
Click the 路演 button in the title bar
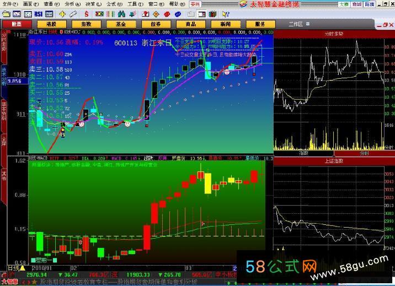(x=369, y=4)
